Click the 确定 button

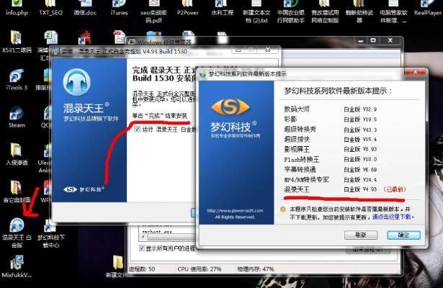tap(398, 235)
